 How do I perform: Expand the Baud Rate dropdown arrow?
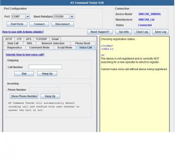pos(72,17)
